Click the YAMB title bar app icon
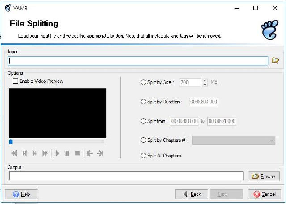The image size is (286, 204). tap(8, 8)
